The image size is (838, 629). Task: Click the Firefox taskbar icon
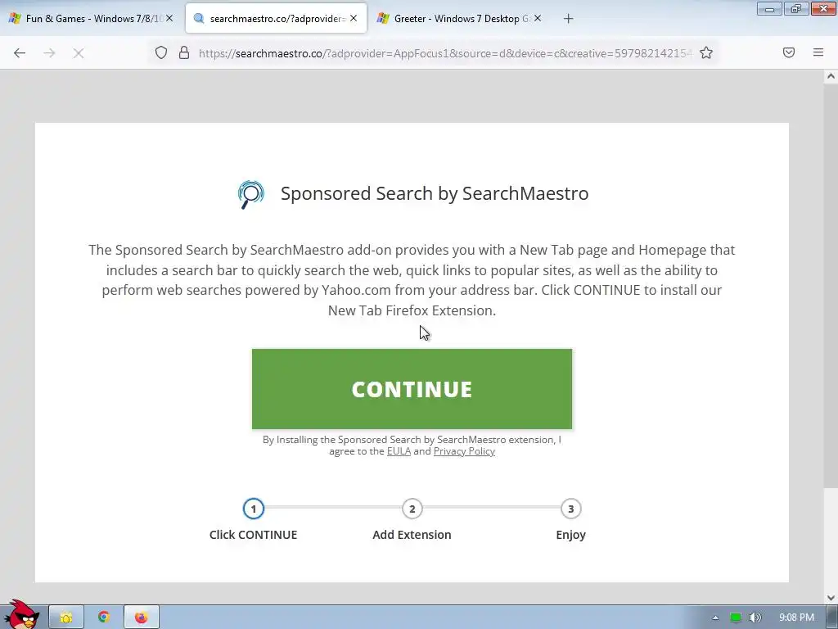click(x=141, y=618)
